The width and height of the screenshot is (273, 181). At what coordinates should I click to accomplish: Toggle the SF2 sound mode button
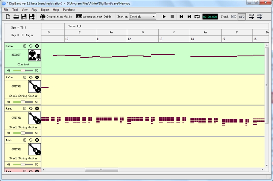[x=242, y=17]
